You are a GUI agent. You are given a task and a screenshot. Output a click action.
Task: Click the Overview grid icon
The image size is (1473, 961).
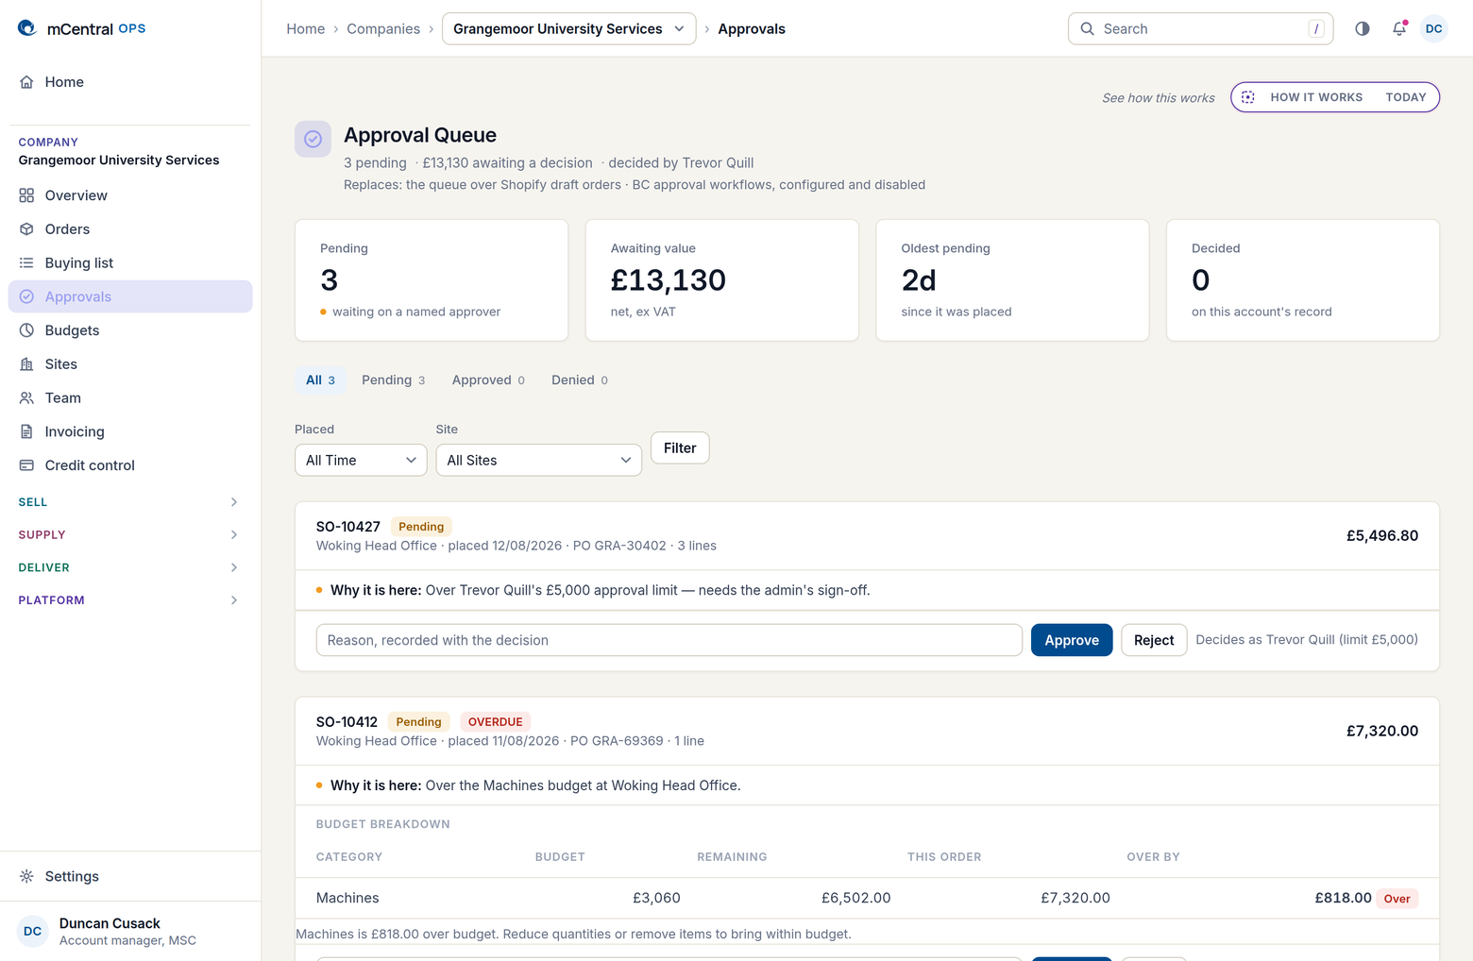(26, 195)
